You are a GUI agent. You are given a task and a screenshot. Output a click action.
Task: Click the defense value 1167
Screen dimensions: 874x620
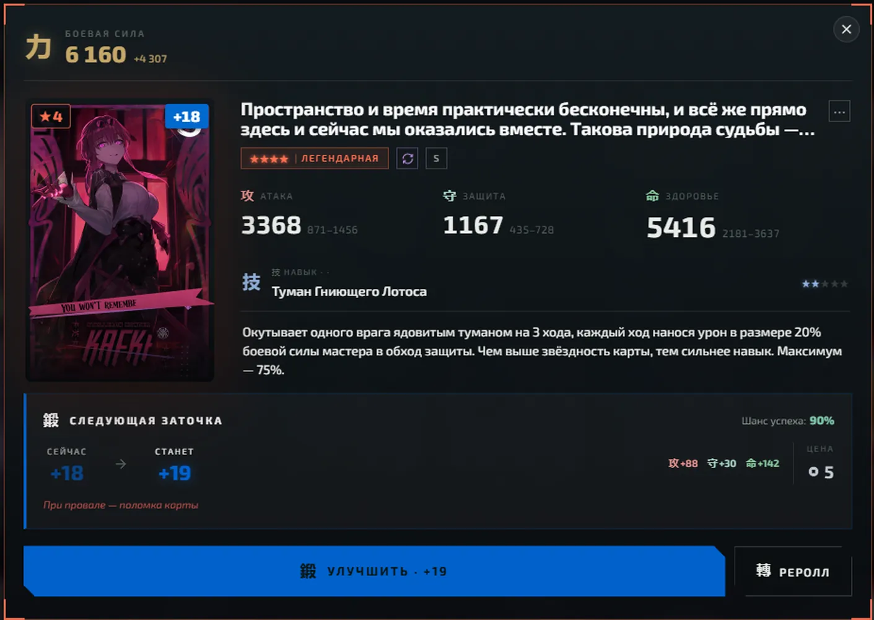[473, 225]
